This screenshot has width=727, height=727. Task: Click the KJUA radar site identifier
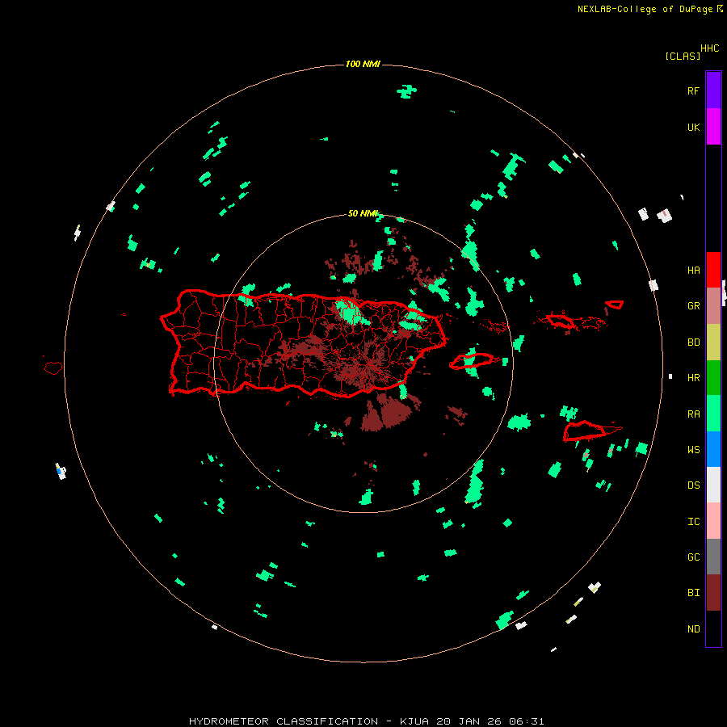[416, 721]
